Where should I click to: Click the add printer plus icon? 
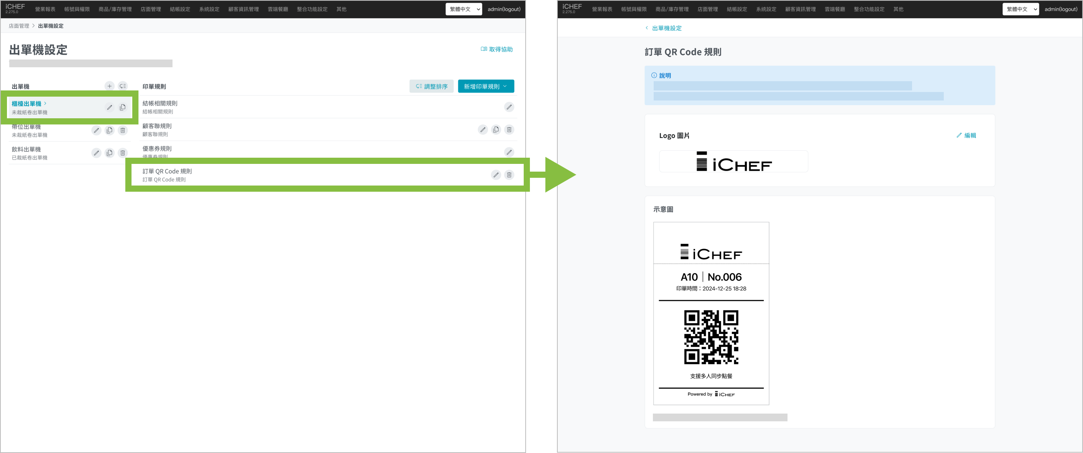(109, 86)
